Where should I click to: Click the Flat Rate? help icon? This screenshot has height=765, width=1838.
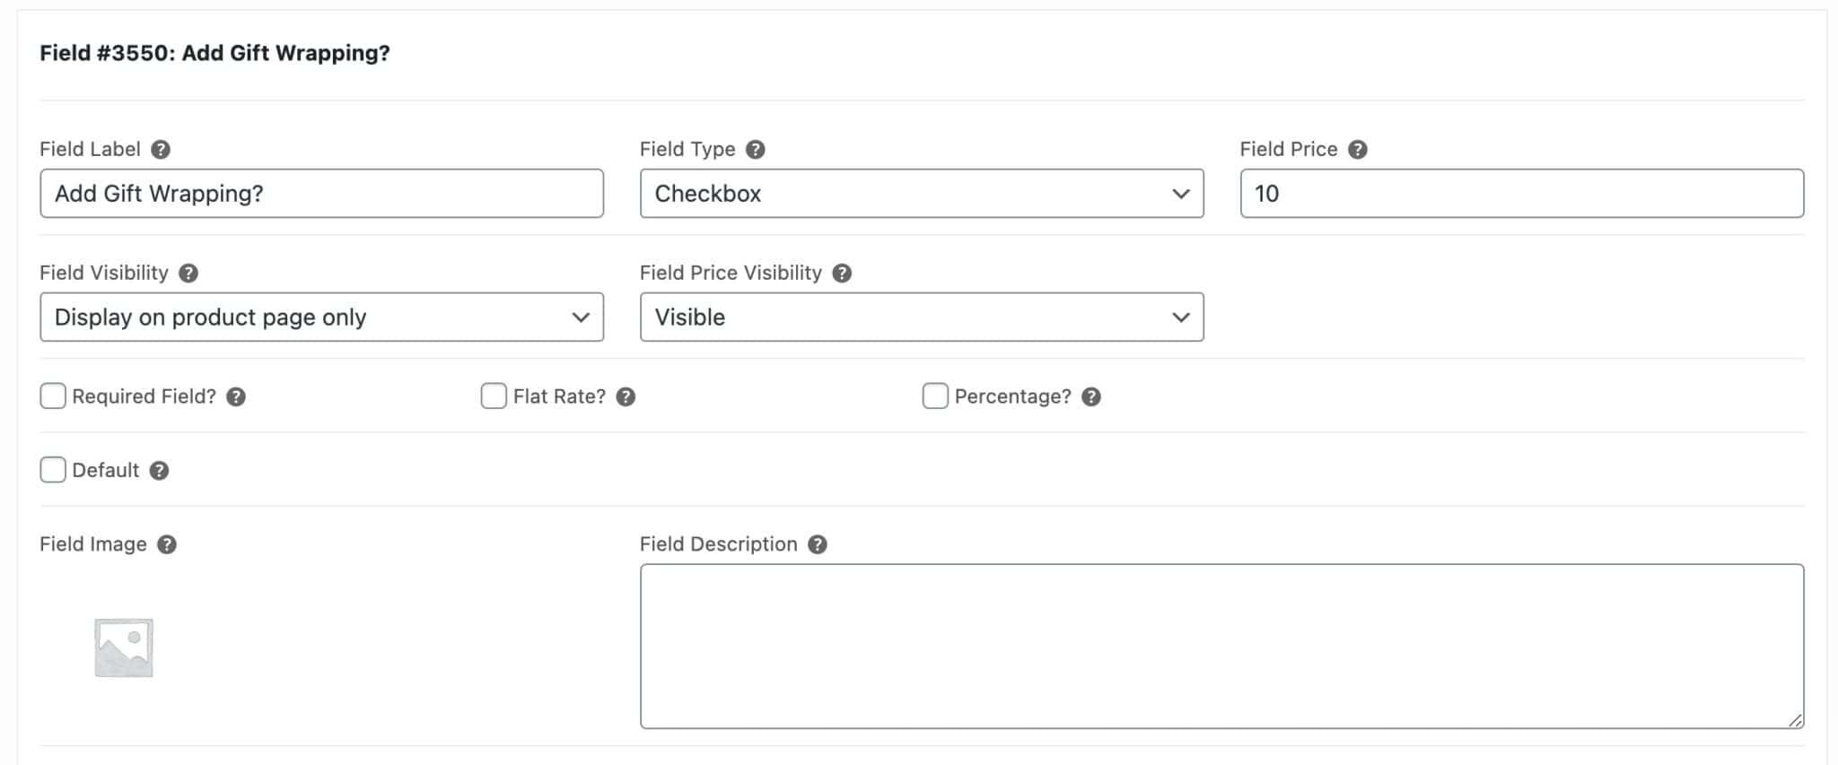pyautogui.click(x=626, y=397)
